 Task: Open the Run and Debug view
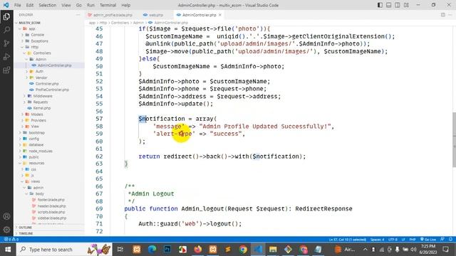click(x=6, y=57)
